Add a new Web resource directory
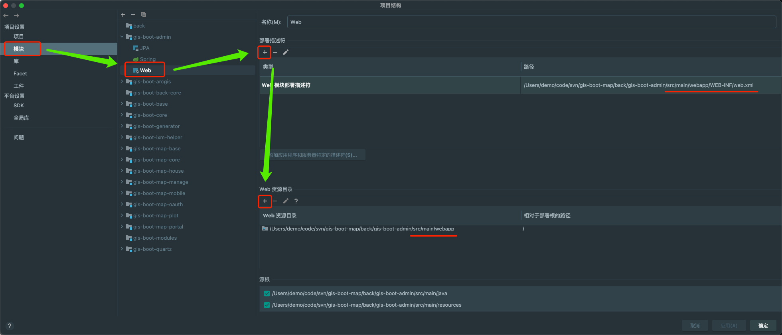 click(265, 201)
